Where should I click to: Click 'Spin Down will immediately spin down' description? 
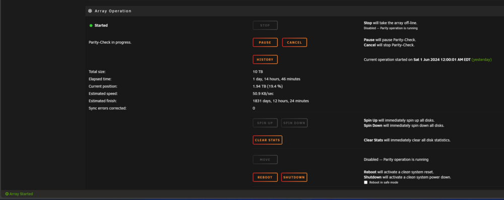pos(404,125)
